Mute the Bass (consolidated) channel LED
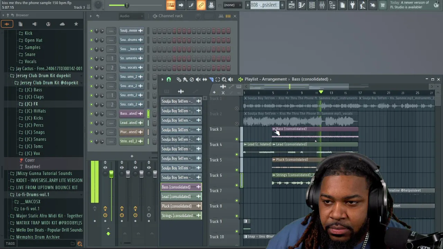This screenshot has width=443, height=249. [91, 113]
